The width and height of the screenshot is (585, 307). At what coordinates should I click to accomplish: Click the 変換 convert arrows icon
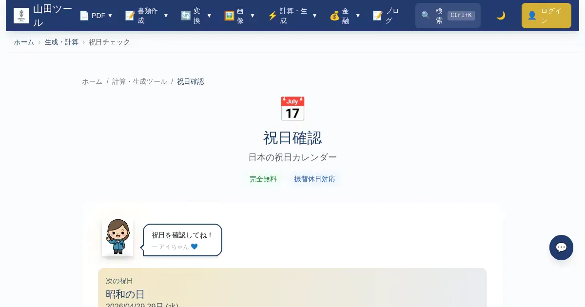point(186,16)
